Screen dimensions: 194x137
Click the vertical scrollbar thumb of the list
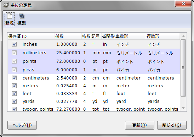[183, 68]
